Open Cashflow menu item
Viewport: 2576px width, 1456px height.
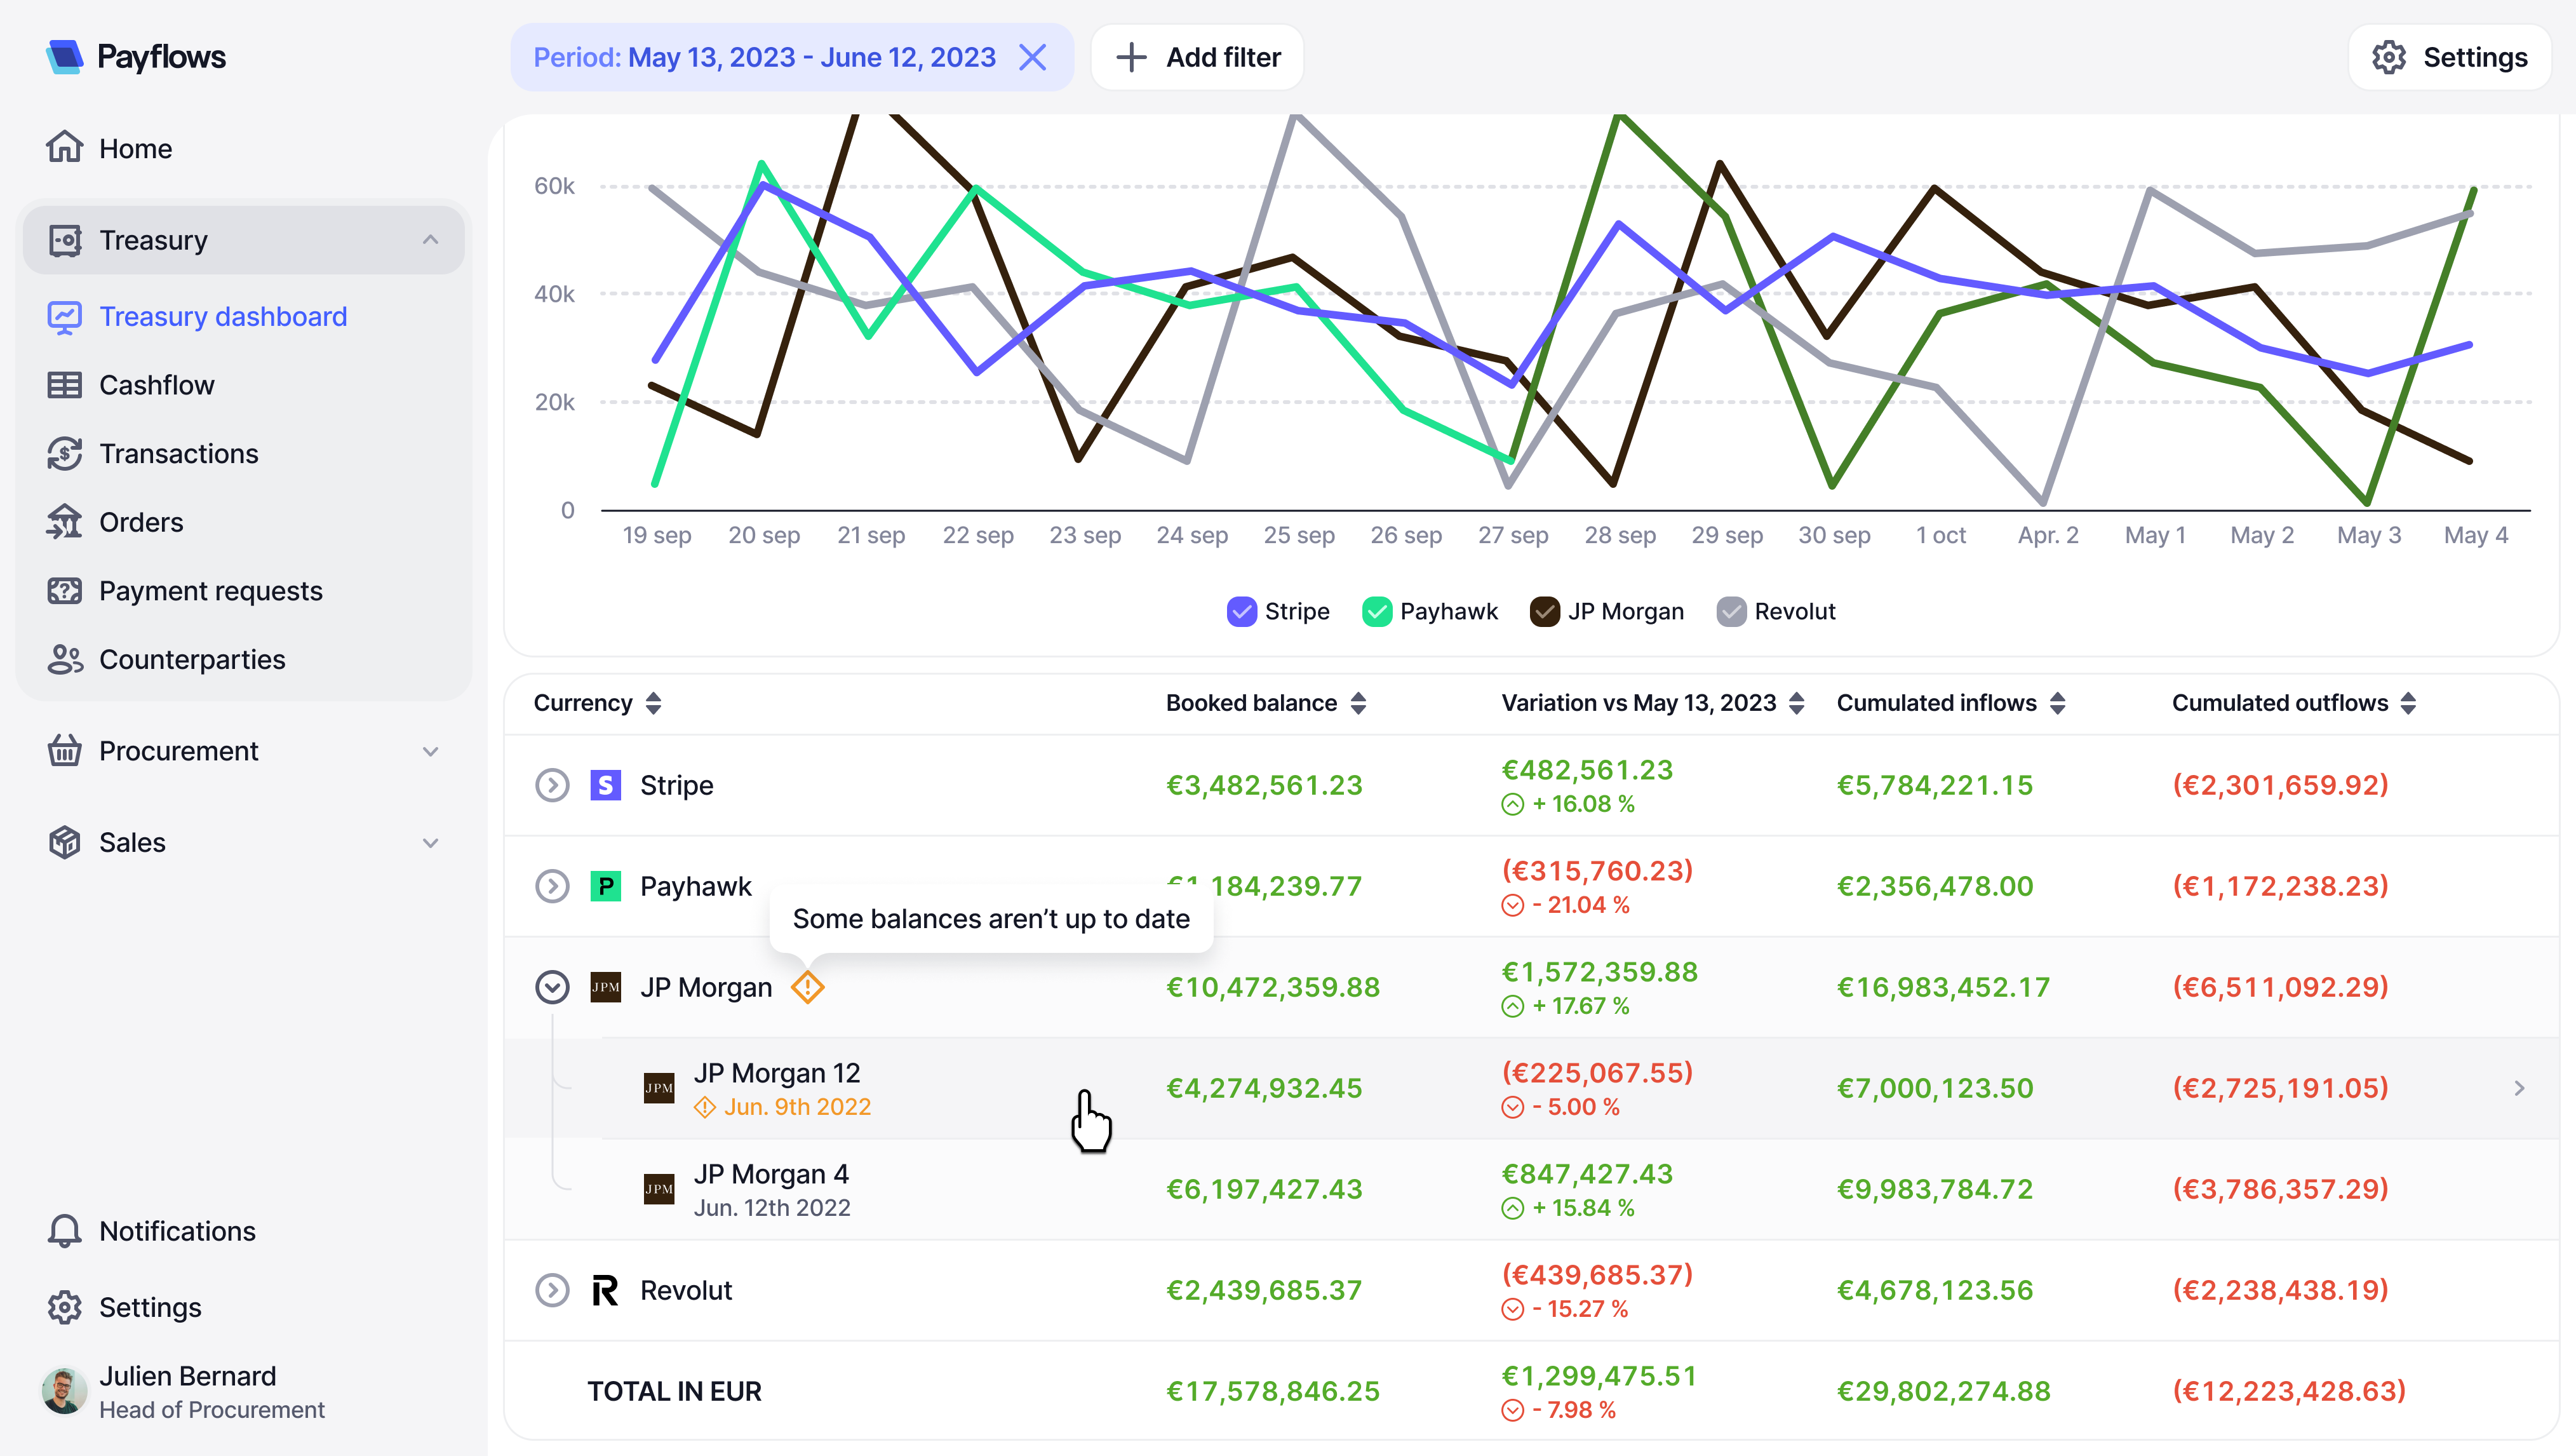[244, 385]
